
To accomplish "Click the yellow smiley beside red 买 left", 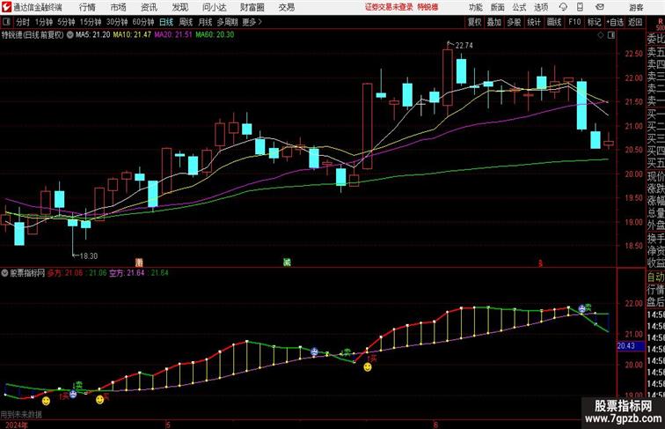I will pyautogui.click(x=99, y=399).
